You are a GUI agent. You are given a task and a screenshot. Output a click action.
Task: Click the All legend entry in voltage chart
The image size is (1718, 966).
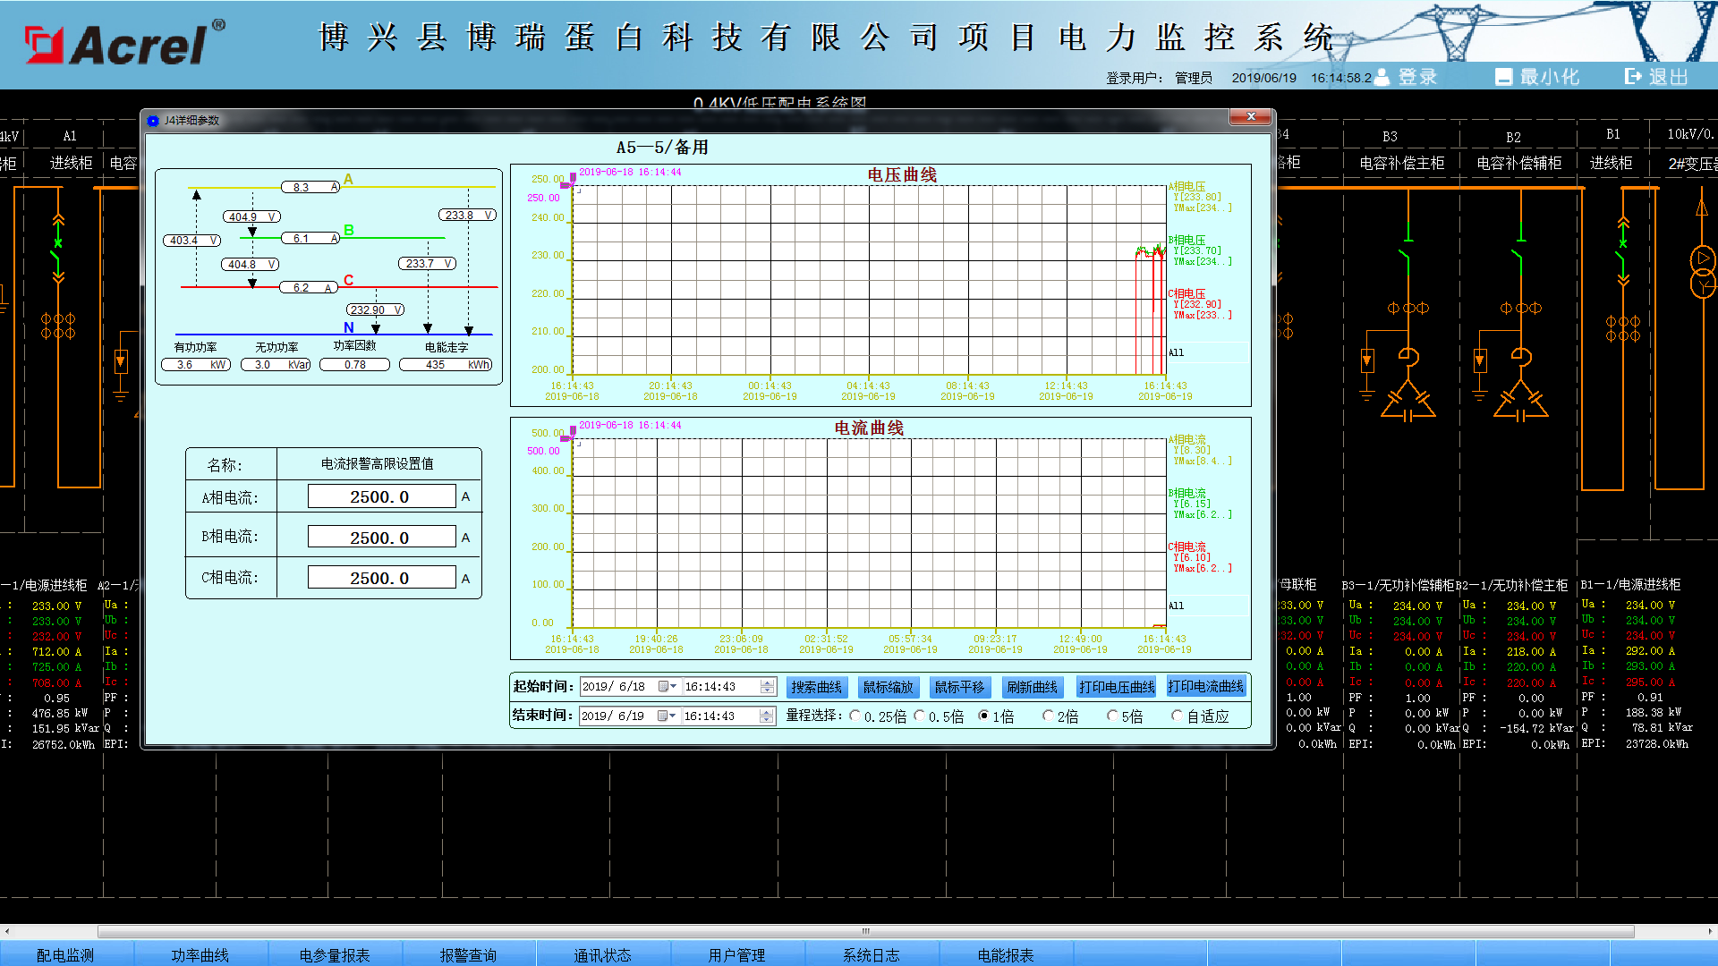(x=1176, y=352)
